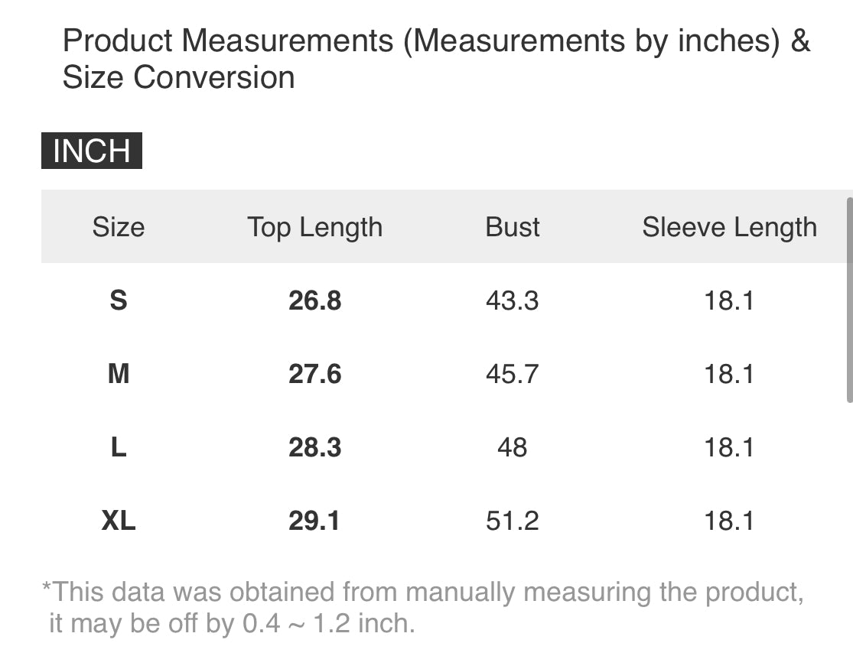Image resolution: width=853 pixels, height=669 pixels.
Task: Click the 29.1 top length value
Action: click(314, 521)
